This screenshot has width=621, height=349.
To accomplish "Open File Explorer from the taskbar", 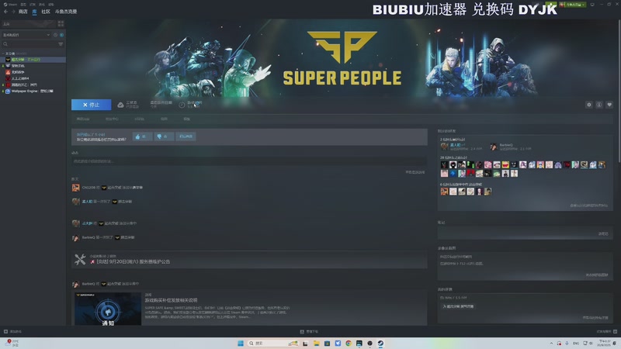I will click(317, 343).
